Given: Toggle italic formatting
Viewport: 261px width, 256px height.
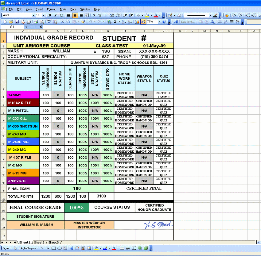Looking at the screenshot, I should pyautogui.click(x=56, y=15).
